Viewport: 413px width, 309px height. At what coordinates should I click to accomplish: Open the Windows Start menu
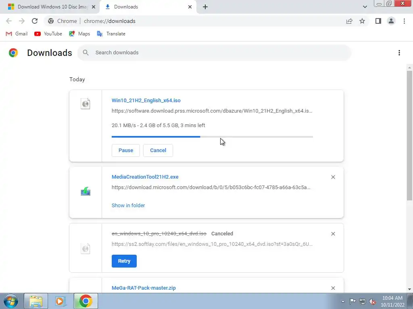11,301
